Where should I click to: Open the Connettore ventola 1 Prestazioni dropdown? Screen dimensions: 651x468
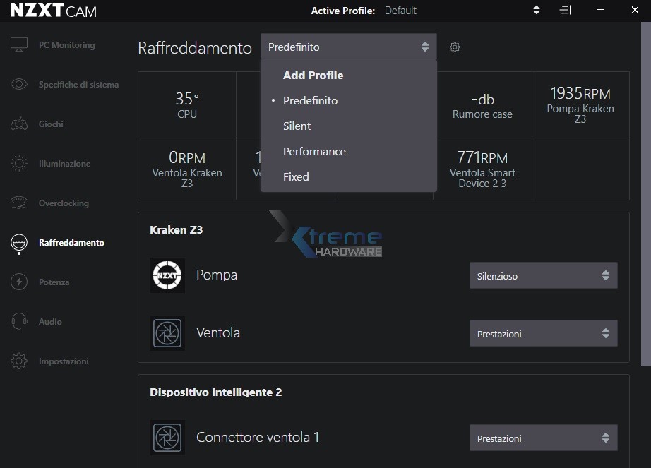point(544,438)
